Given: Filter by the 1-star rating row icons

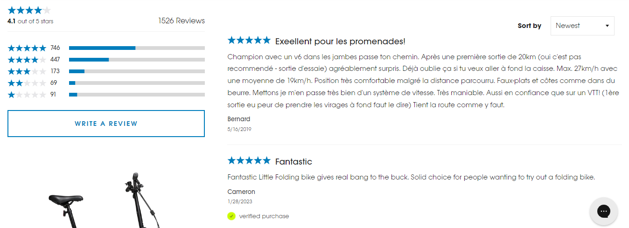Looking at the screenshot, I should point(27,95).
